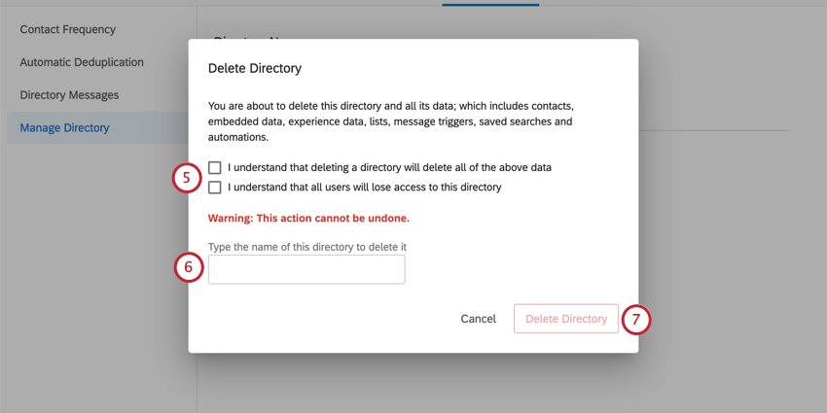Click the 'Delete Directory' dialog title
The width and height of the screenshot is (827, 413).
click(x=255, y=68)
